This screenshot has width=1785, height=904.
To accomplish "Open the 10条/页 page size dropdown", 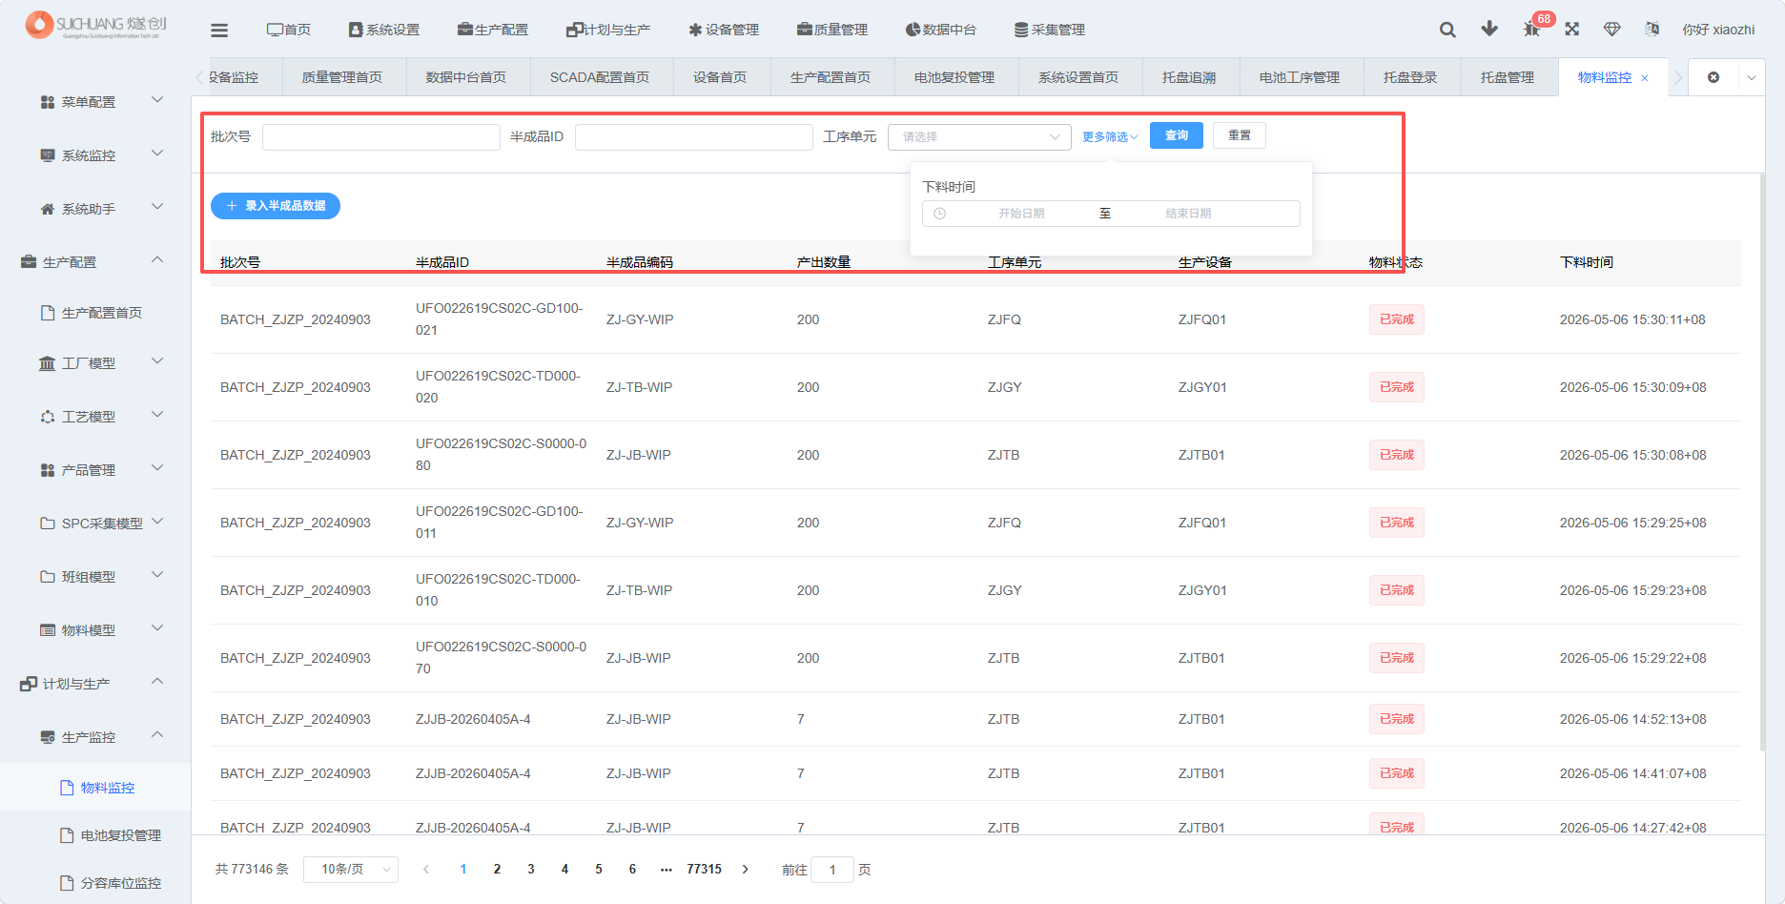I will tap(350, 869).
